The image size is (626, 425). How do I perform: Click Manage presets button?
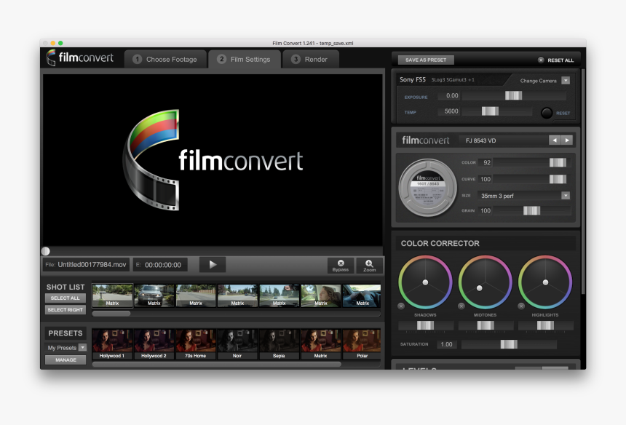click(x=66, y=360)
